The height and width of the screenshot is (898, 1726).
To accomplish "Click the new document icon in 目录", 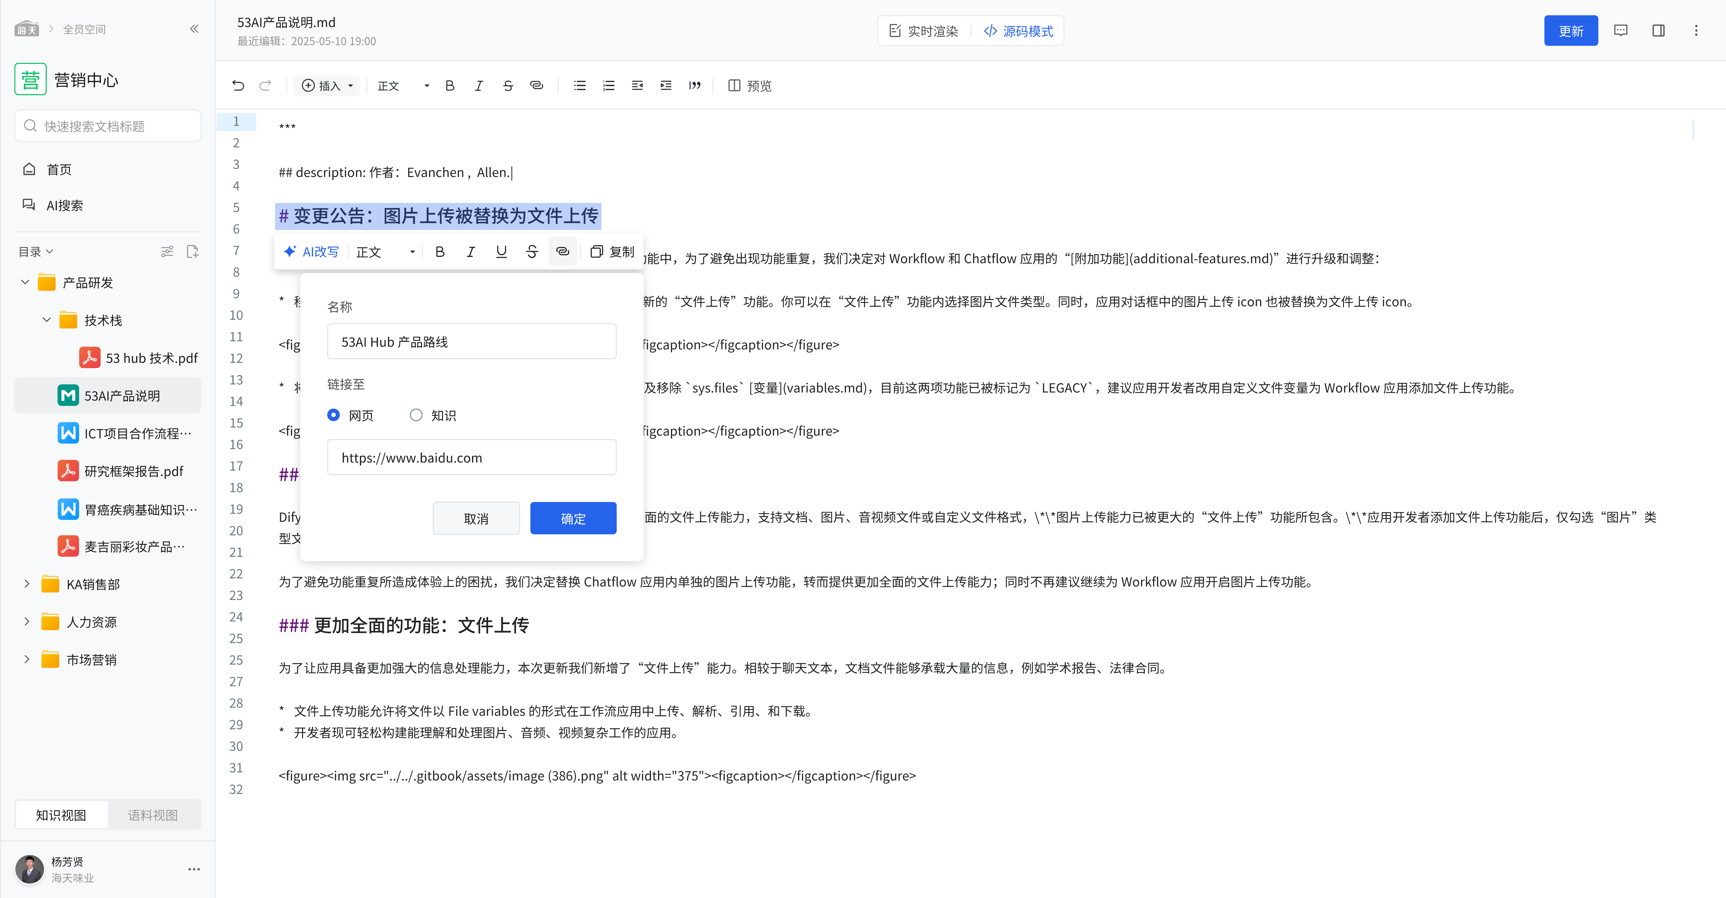I will [192, 252].
